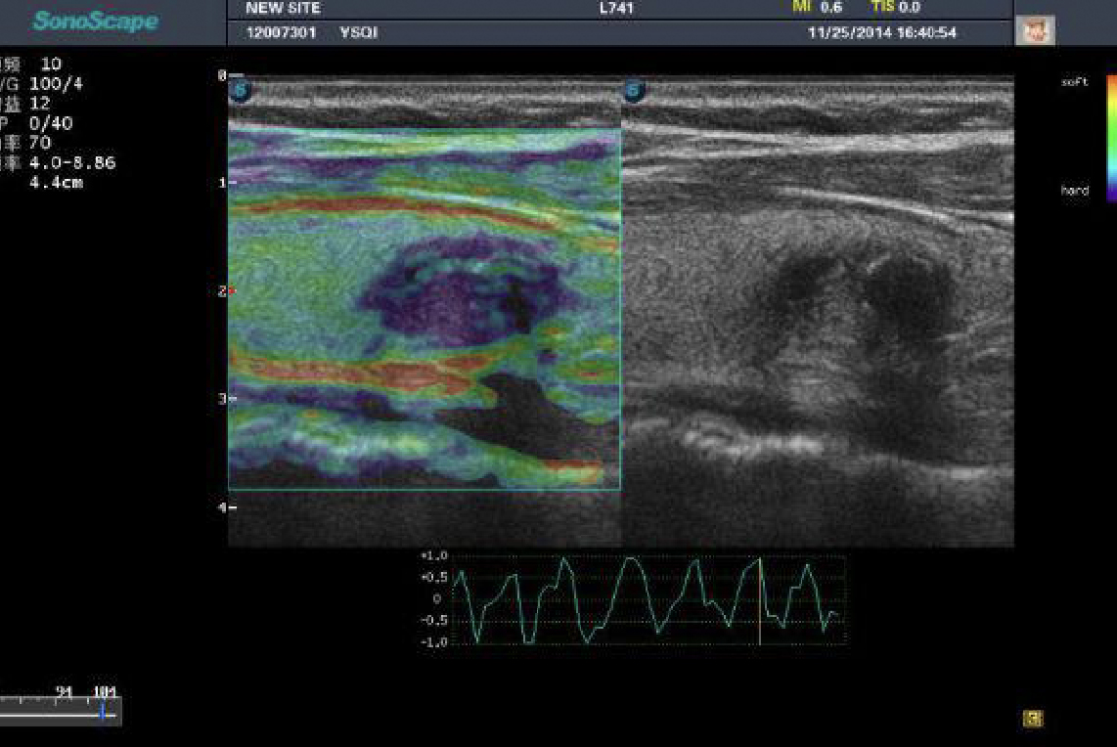Click the SonoScape logo
Screen dimensions: 1117x747
95,22
